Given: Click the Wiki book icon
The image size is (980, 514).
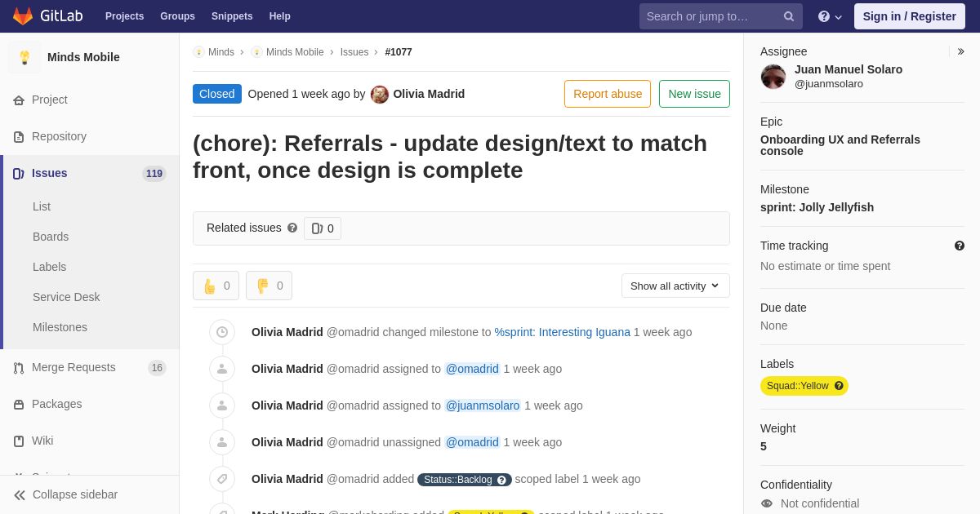Looking at the screenshot, I should 19,441.
